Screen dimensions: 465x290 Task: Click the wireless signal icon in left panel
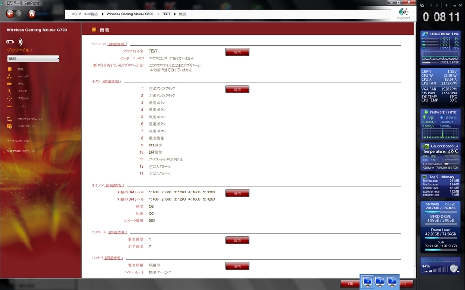(20, 42)
